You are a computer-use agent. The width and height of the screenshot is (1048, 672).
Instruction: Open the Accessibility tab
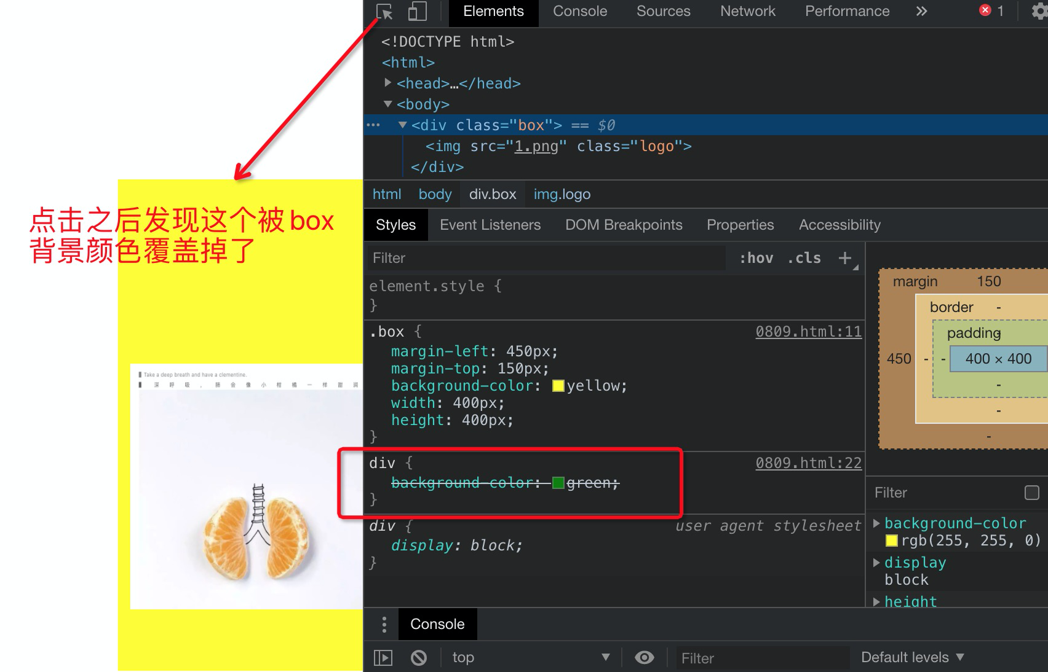pos(840,225)
